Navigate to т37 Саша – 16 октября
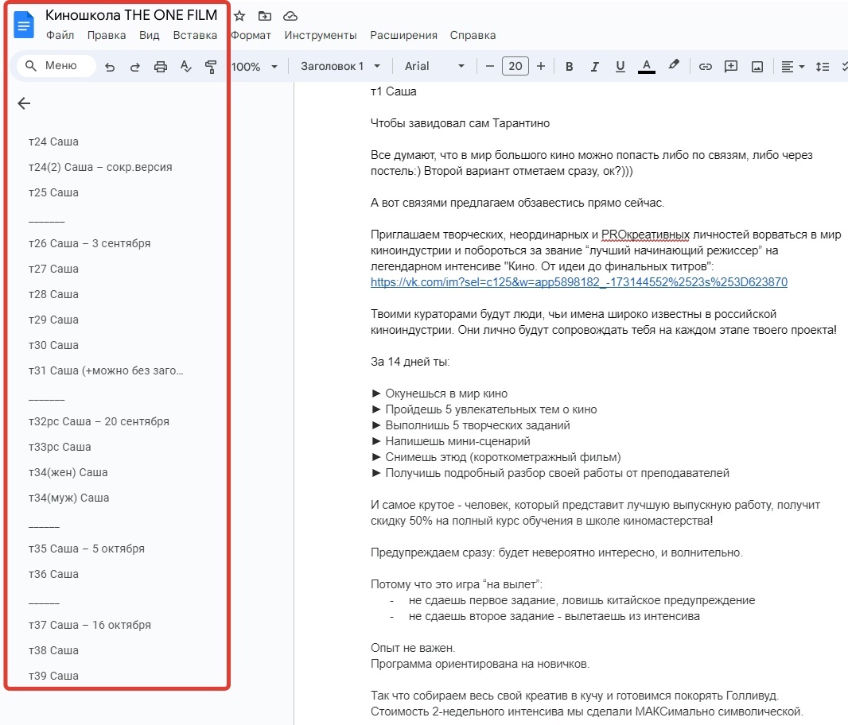The image size is (848, 725). tap(90, 625)
